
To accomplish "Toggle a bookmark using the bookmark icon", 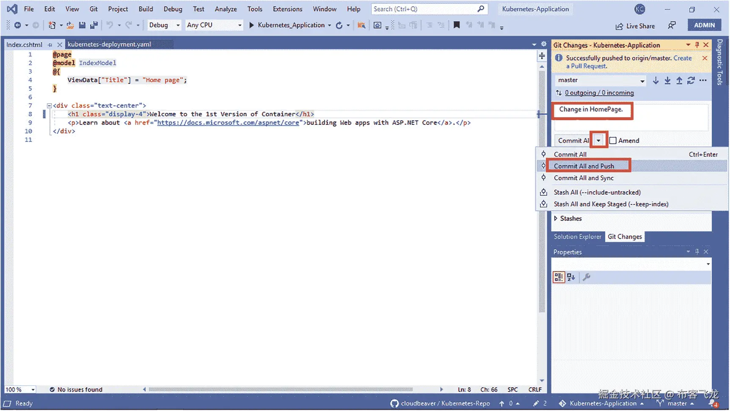I will [457, 25].
